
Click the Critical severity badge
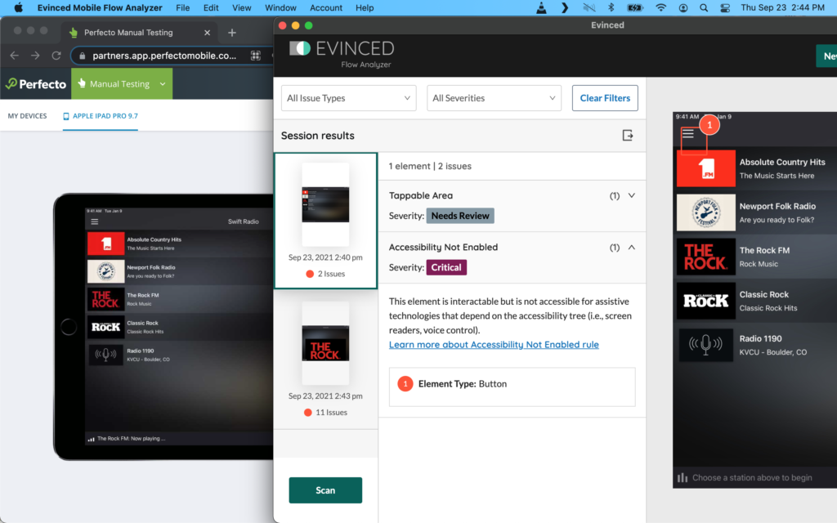[446, 267]
